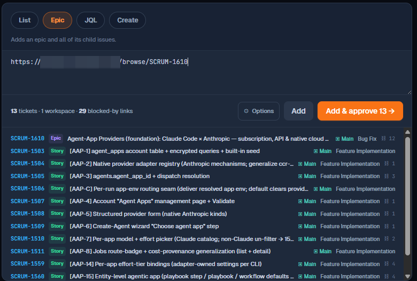Click the scrollbar up arrow
Screen dimensions: 417x281
tap(407, 132)
